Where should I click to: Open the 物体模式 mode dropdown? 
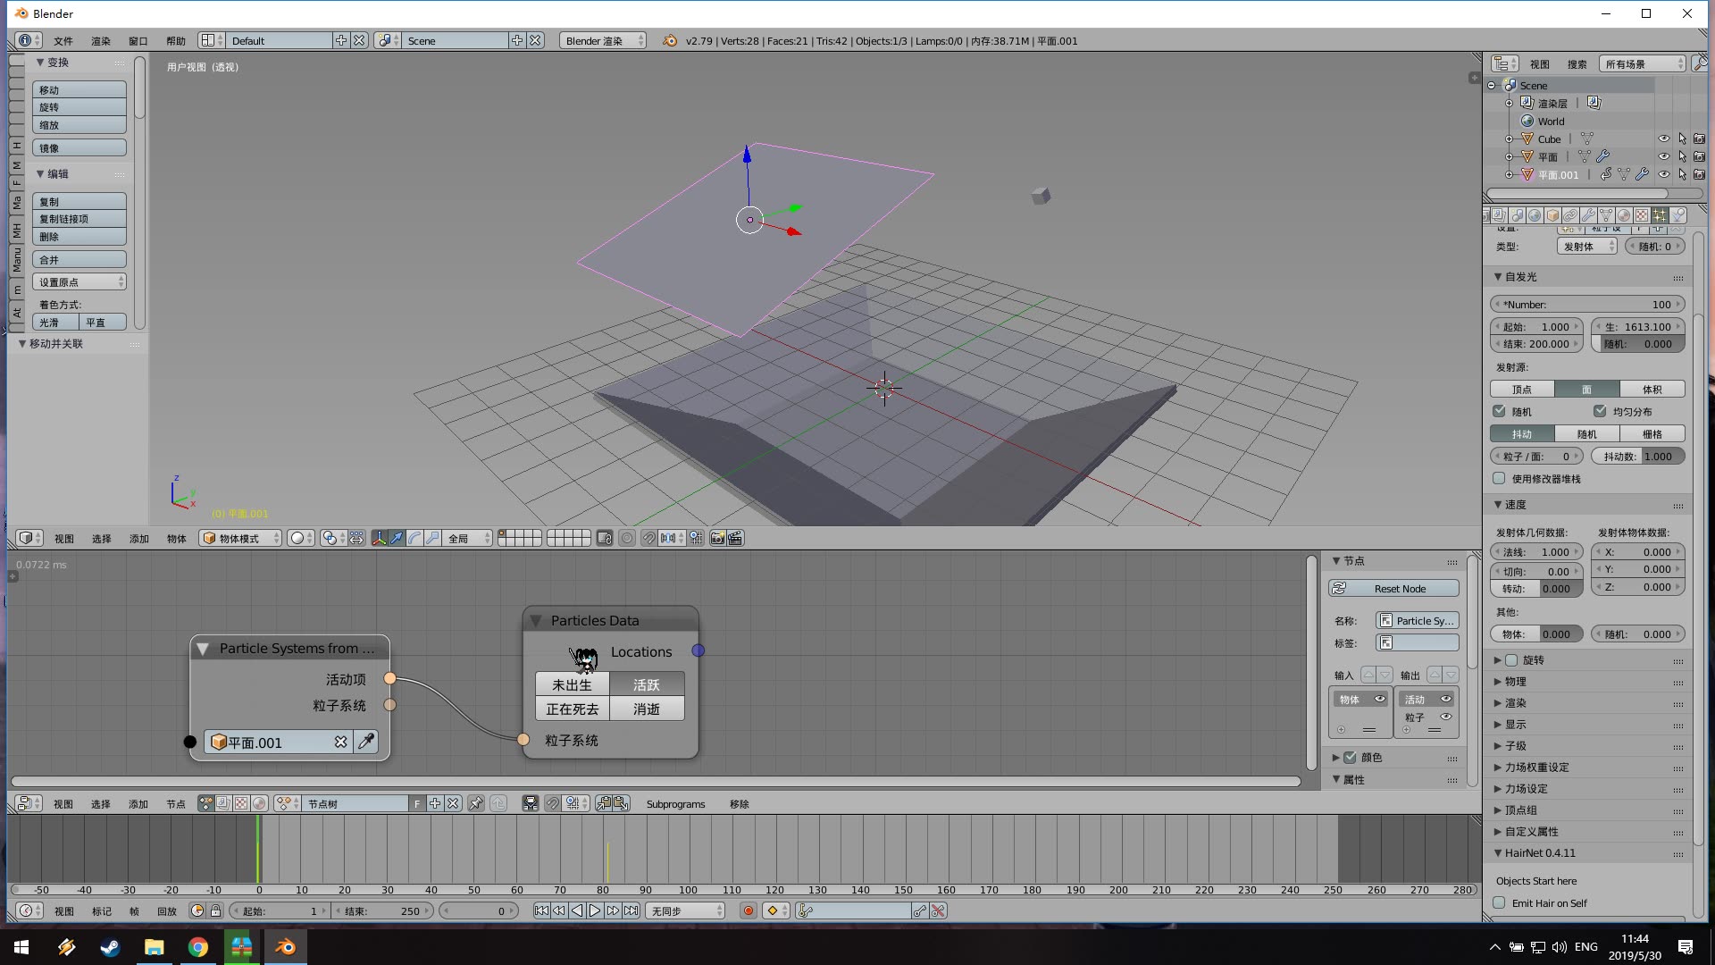point(239,537)
